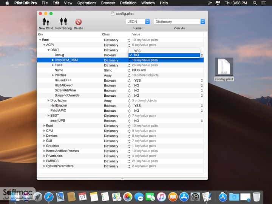Expand the DropTables disclosure triangle
The width and height of the screenshot is (272, 204).
[48, 100]
